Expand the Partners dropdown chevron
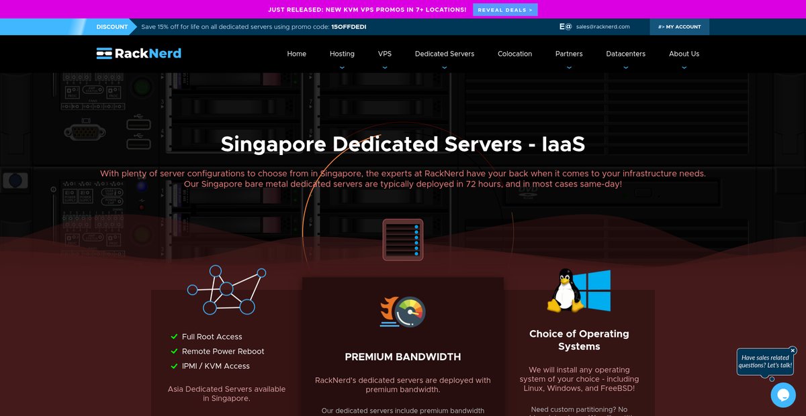The height and width of the screenshot is (416, 806). [569, 68]
